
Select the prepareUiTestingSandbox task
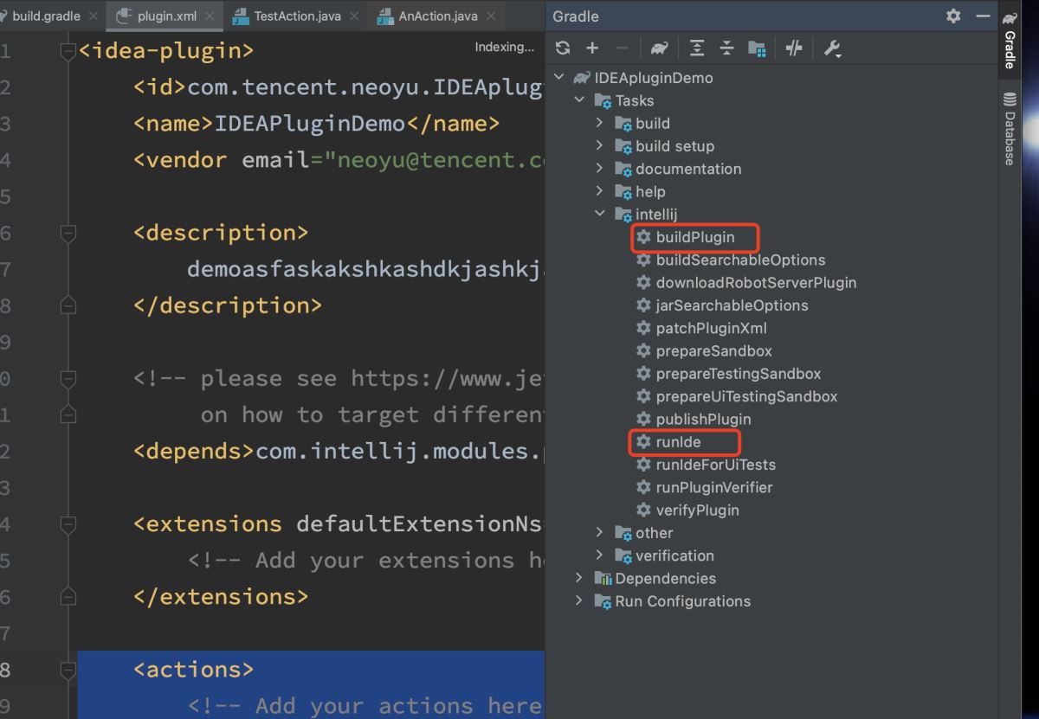tap(746, 396)
